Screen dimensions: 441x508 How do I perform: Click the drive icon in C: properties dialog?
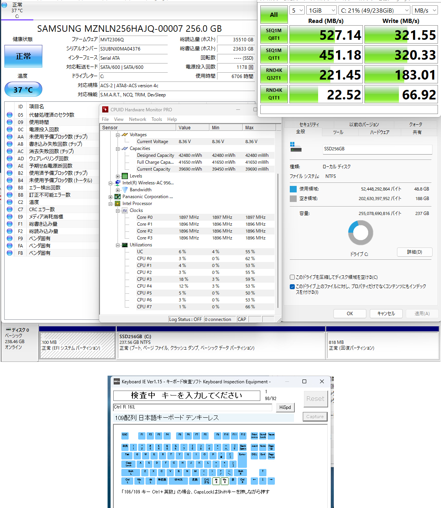coord(296,147)
